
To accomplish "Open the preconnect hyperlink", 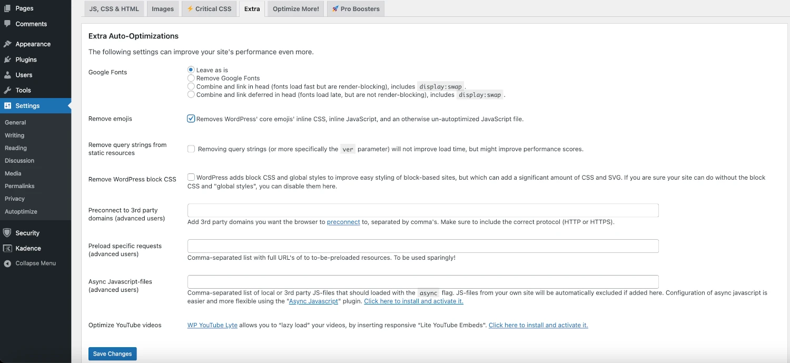I will tap(343, 222).
